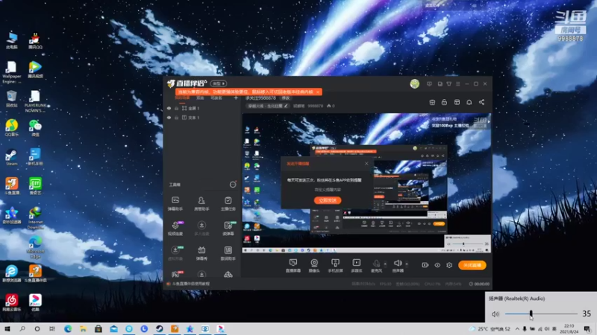The height and width of the screenshot is (335, 597).
Task: Toggle the preview eye icon in bottom toolbar
Action: [x=437, y=265]
